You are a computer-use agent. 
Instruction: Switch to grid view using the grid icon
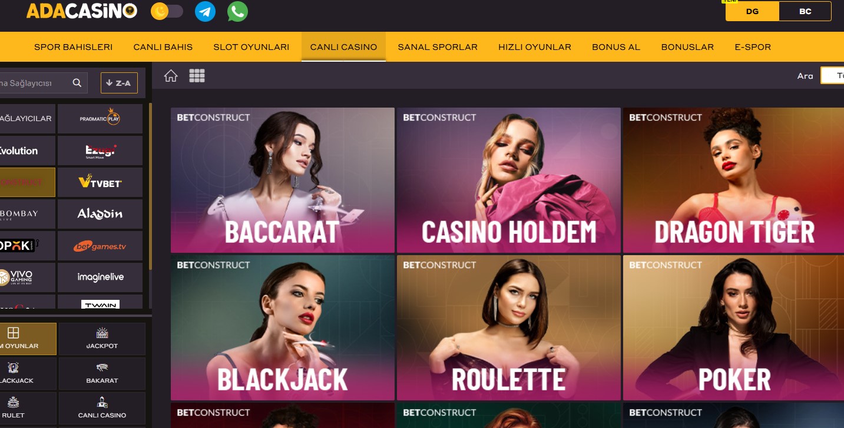[197, 75]
